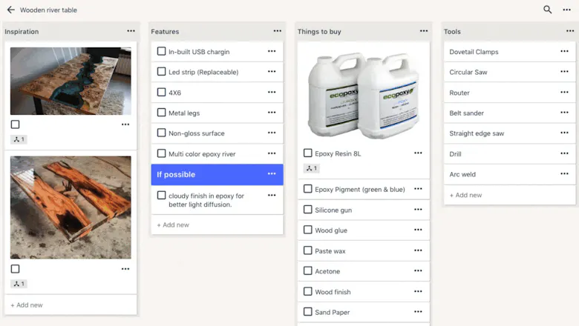Open options for Led strip (Replaceable) item
The image size is (579, 326).
point(272,71)
